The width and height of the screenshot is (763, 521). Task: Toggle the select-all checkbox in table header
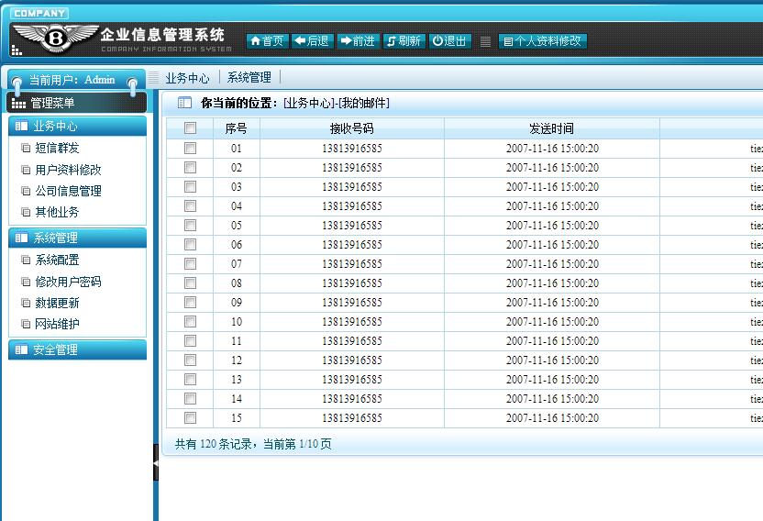pos(190,128)
